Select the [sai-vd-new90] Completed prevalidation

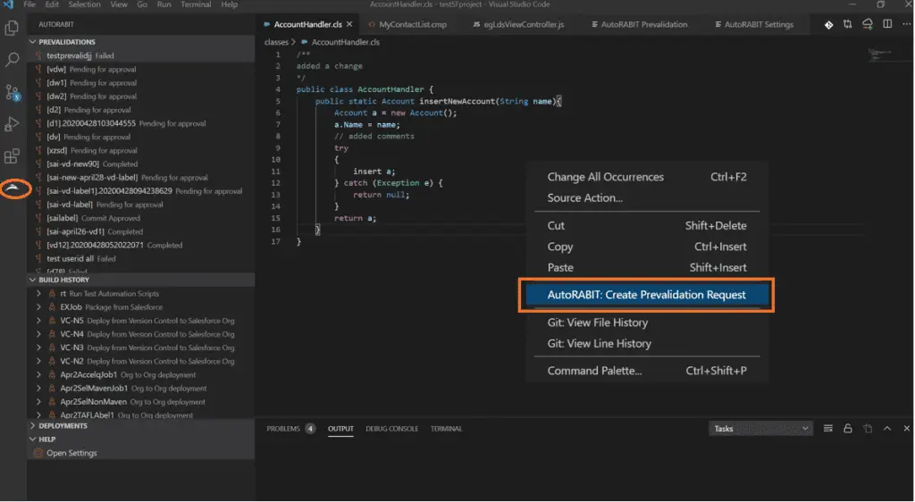tap(140, 164)
